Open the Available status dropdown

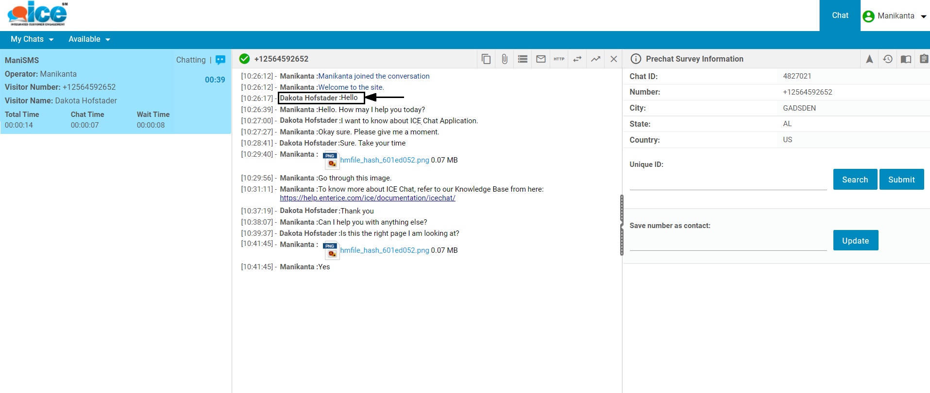[x=89, y=39]
